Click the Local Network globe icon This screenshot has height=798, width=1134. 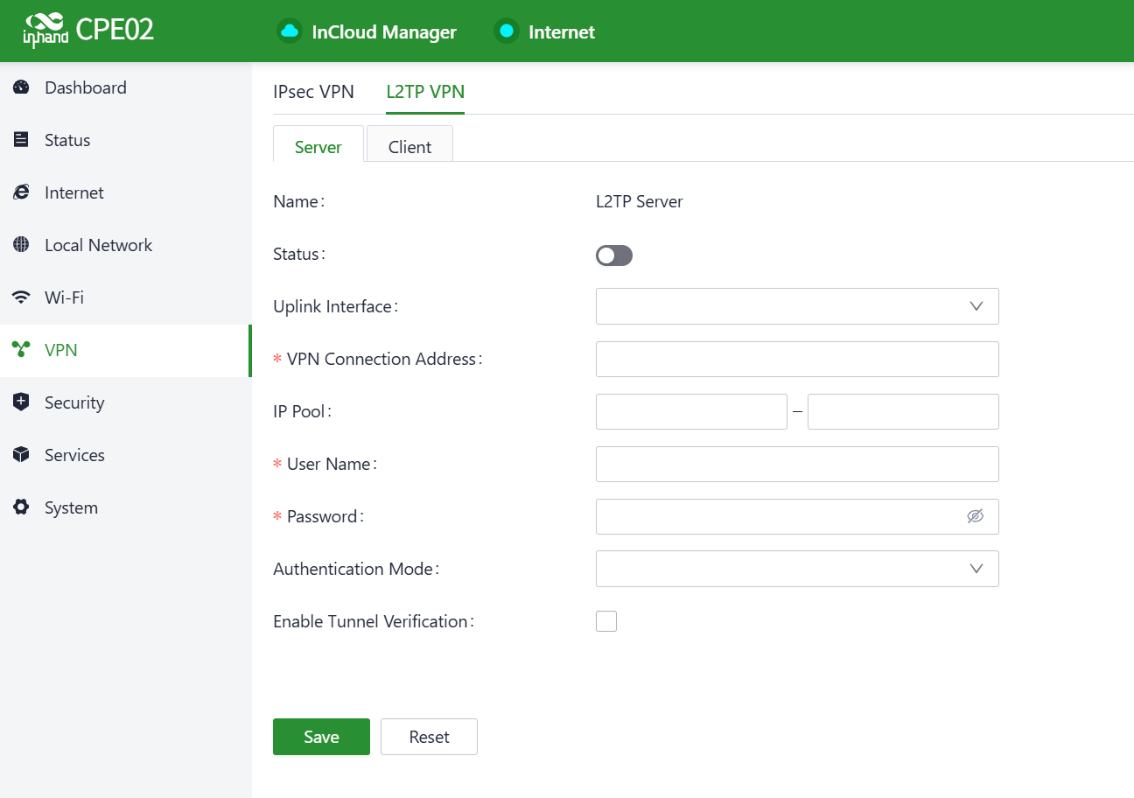click(x=21, y=245)
